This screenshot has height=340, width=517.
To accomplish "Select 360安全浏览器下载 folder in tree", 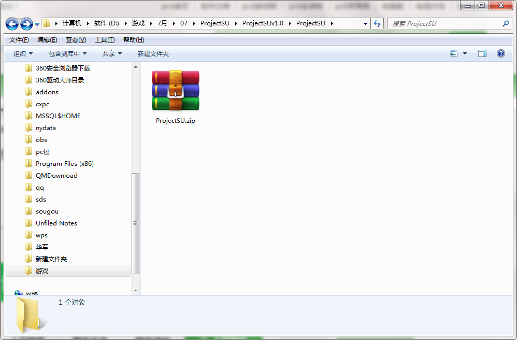I will 63,68.
